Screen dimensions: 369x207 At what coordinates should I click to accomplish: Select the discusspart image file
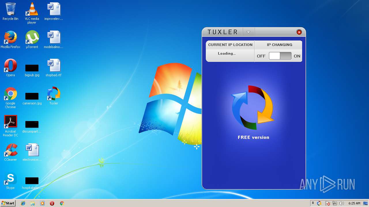click(x=32, y=127)
